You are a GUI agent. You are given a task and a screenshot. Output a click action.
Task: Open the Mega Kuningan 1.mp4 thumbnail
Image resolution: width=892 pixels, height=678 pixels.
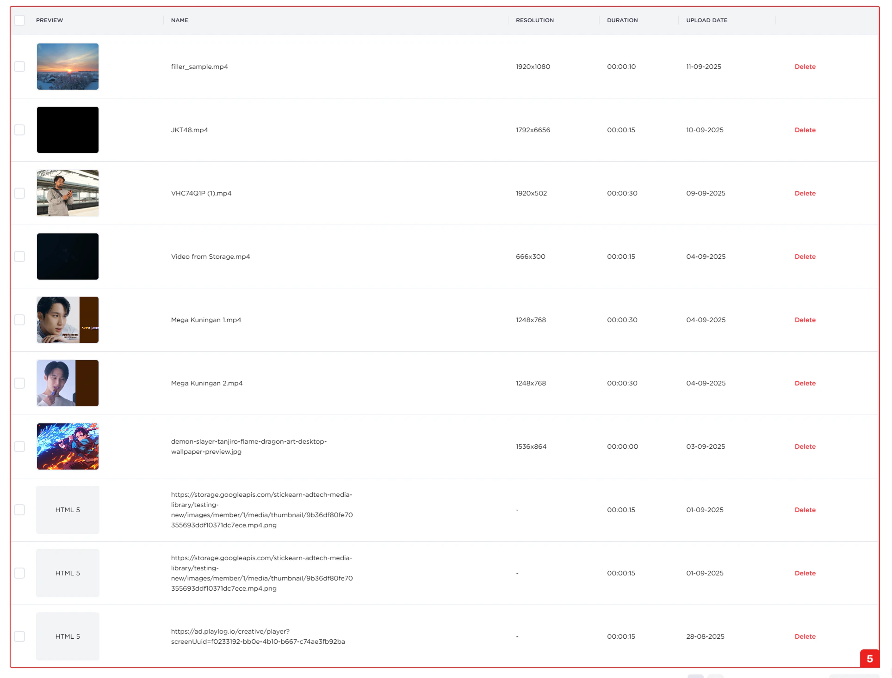[x=67, y=319]
